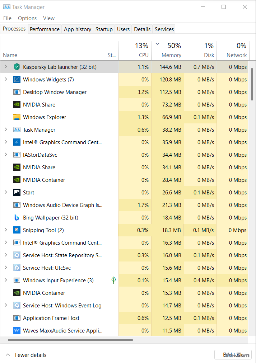Expand the Windows Input Experience group
256x363 pixels.
(6, 280)
